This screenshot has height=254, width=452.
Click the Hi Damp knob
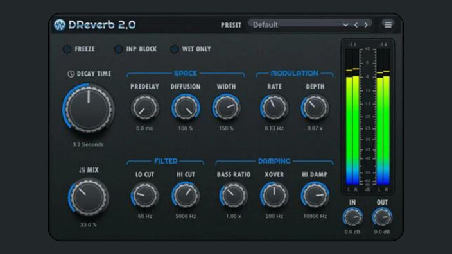(x=315, y=196)
